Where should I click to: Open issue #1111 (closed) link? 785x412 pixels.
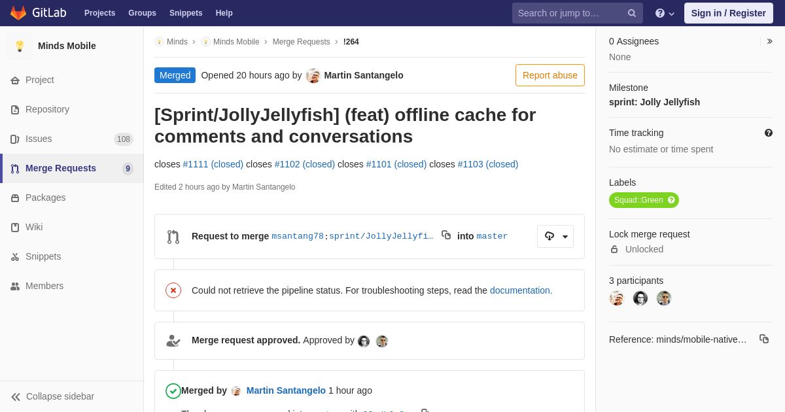(x=213, y=164)
